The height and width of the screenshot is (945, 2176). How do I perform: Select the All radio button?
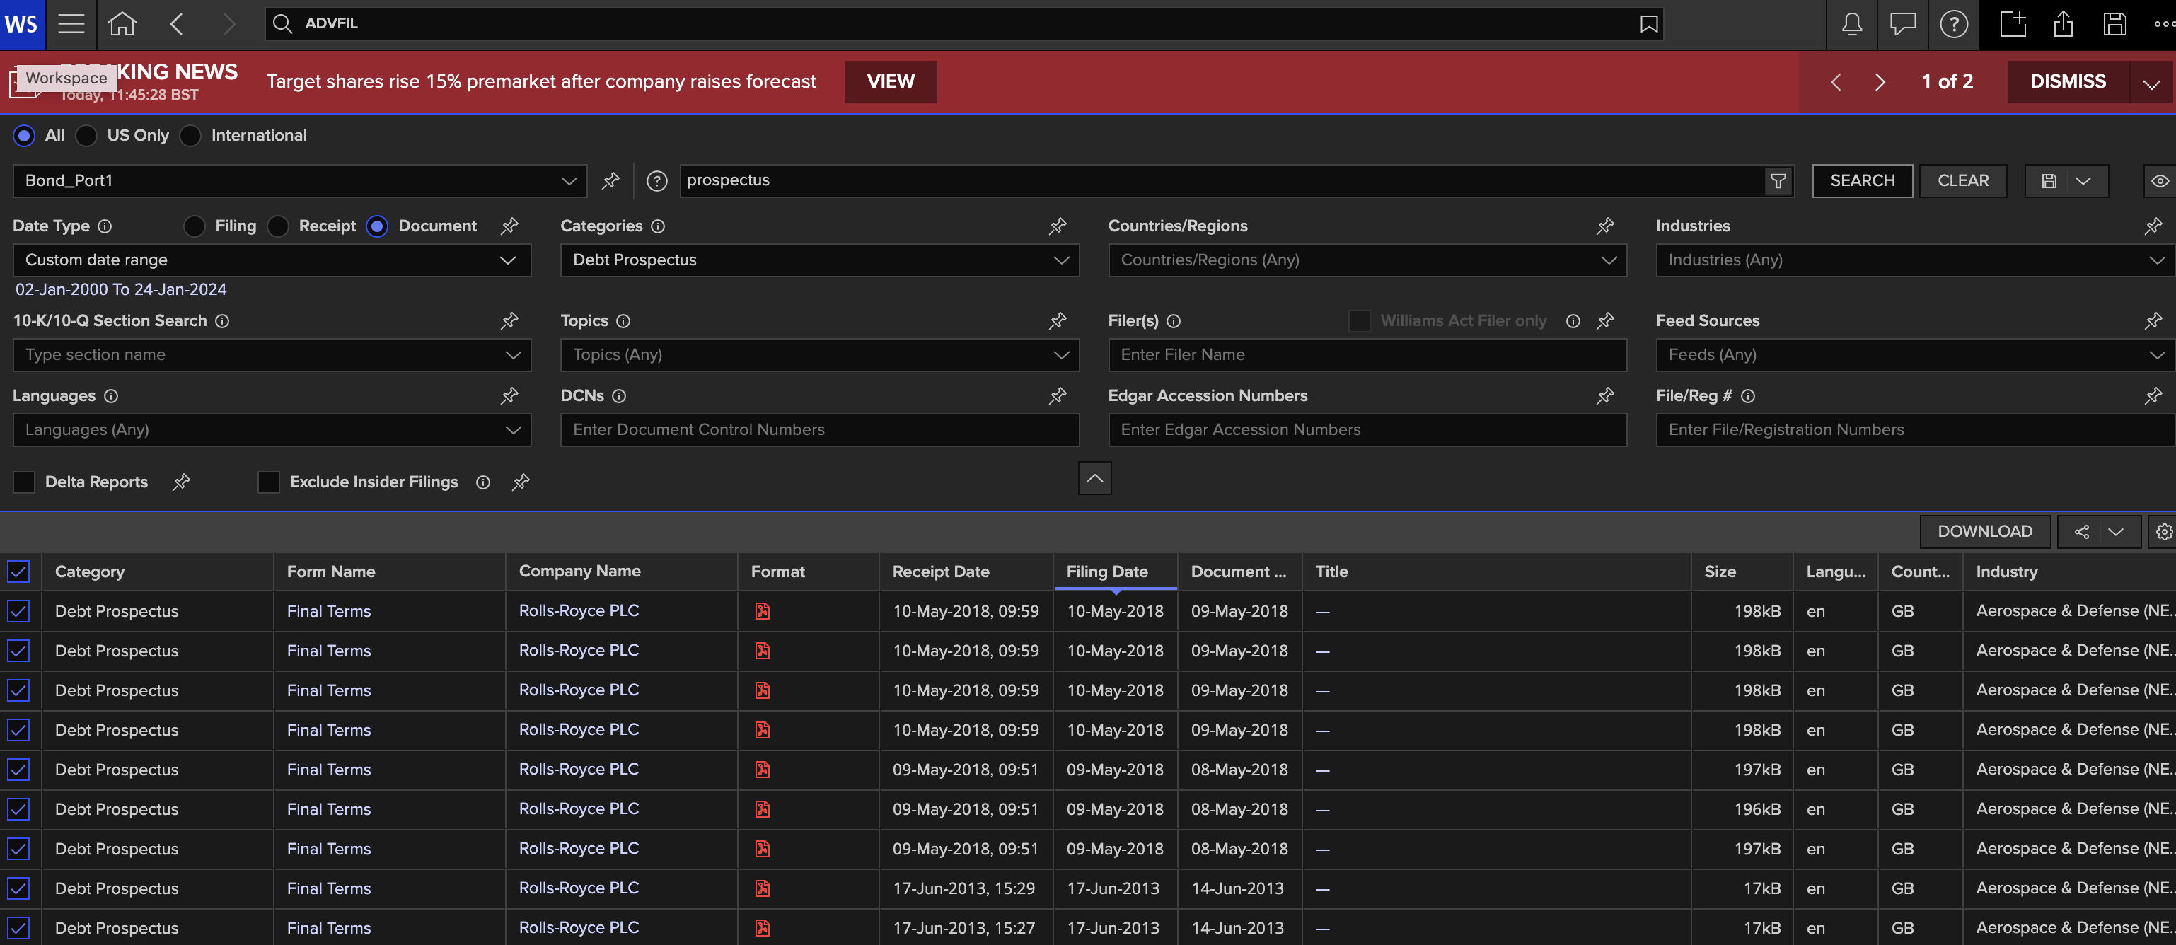click(23, 136)
